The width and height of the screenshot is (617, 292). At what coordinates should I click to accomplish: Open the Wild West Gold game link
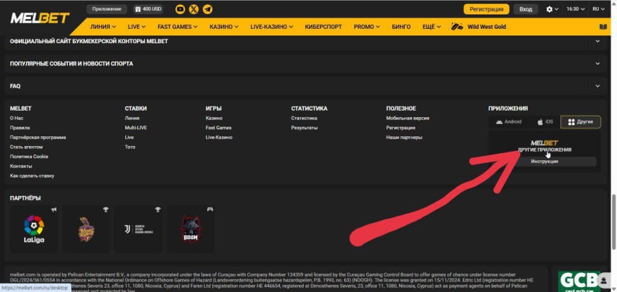tap(478, 26)
